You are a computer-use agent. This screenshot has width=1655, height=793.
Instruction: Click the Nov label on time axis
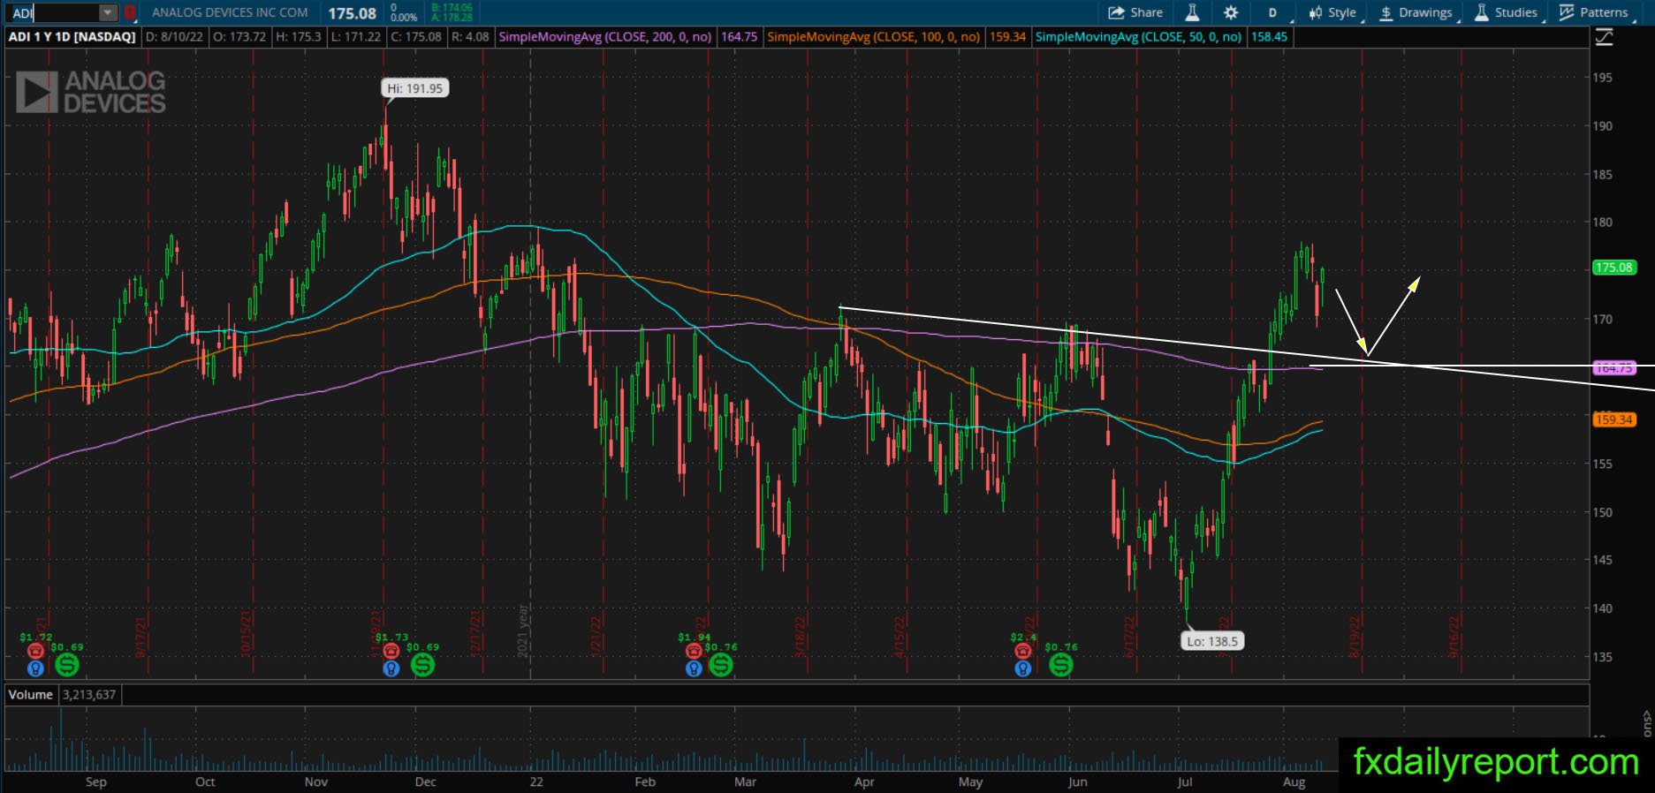[316, 782]
